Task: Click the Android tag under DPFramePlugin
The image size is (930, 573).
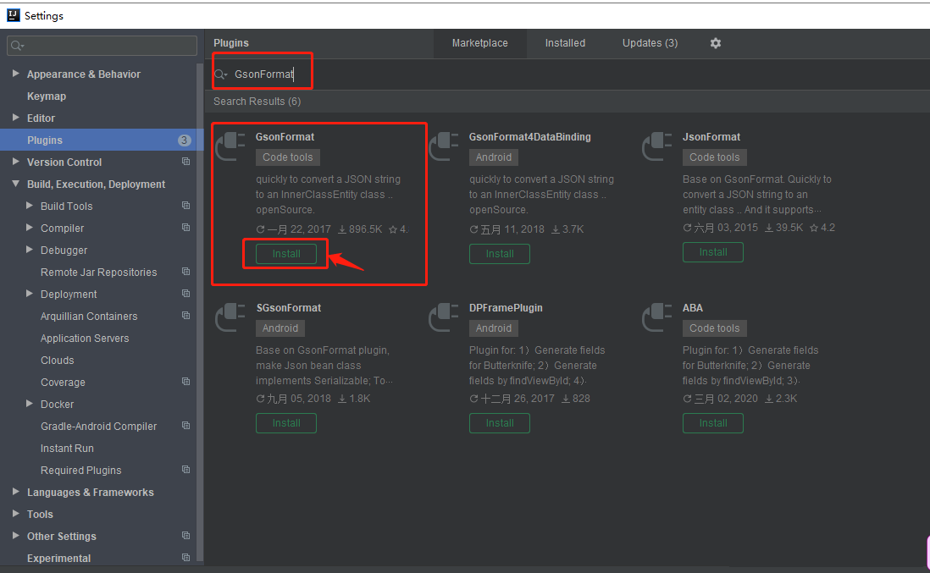Action: 494,328
